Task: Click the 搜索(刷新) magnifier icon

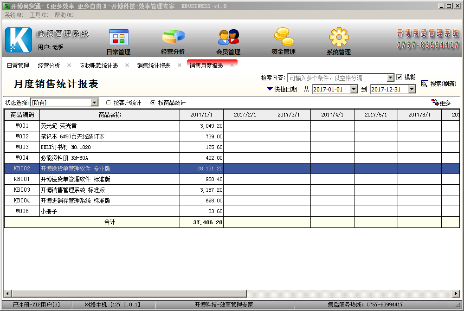Action: (x=425, y=84)
